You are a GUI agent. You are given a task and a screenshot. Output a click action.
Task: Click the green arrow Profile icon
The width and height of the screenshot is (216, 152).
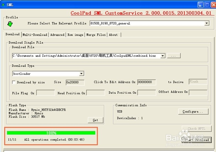(x=10, y=24)
